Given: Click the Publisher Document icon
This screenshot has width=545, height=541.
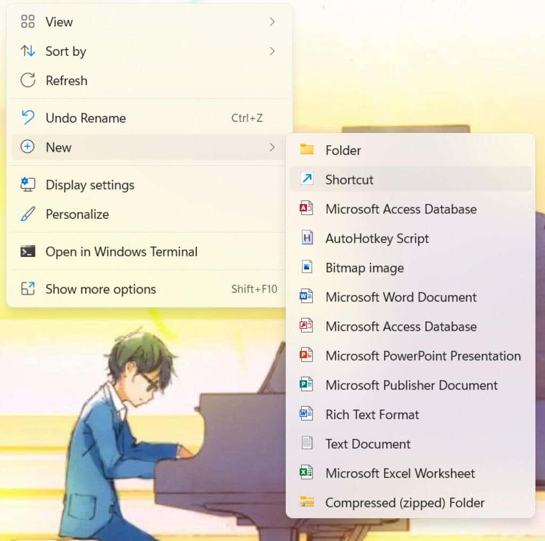Looking at the screenshot, I should pos(307,385).
